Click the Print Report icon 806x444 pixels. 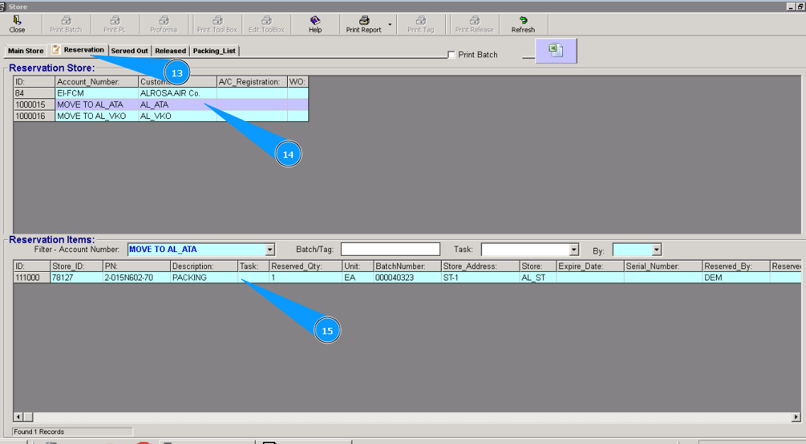(x=364, y=24)
